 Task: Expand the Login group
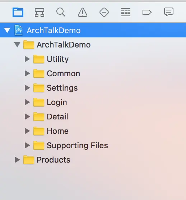27,102
